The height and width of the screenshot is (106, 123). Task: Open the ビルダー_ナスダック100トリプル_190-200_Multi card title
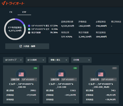click(x=101, y=86)
